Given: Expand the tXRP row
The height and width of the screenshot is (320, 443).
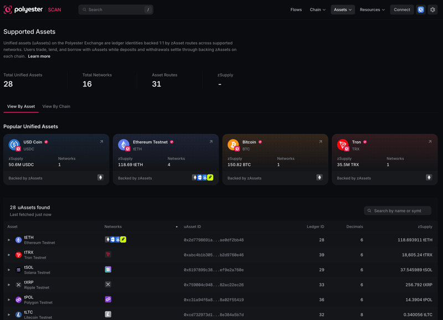Looking at the screenshot, I should point(9,285).
